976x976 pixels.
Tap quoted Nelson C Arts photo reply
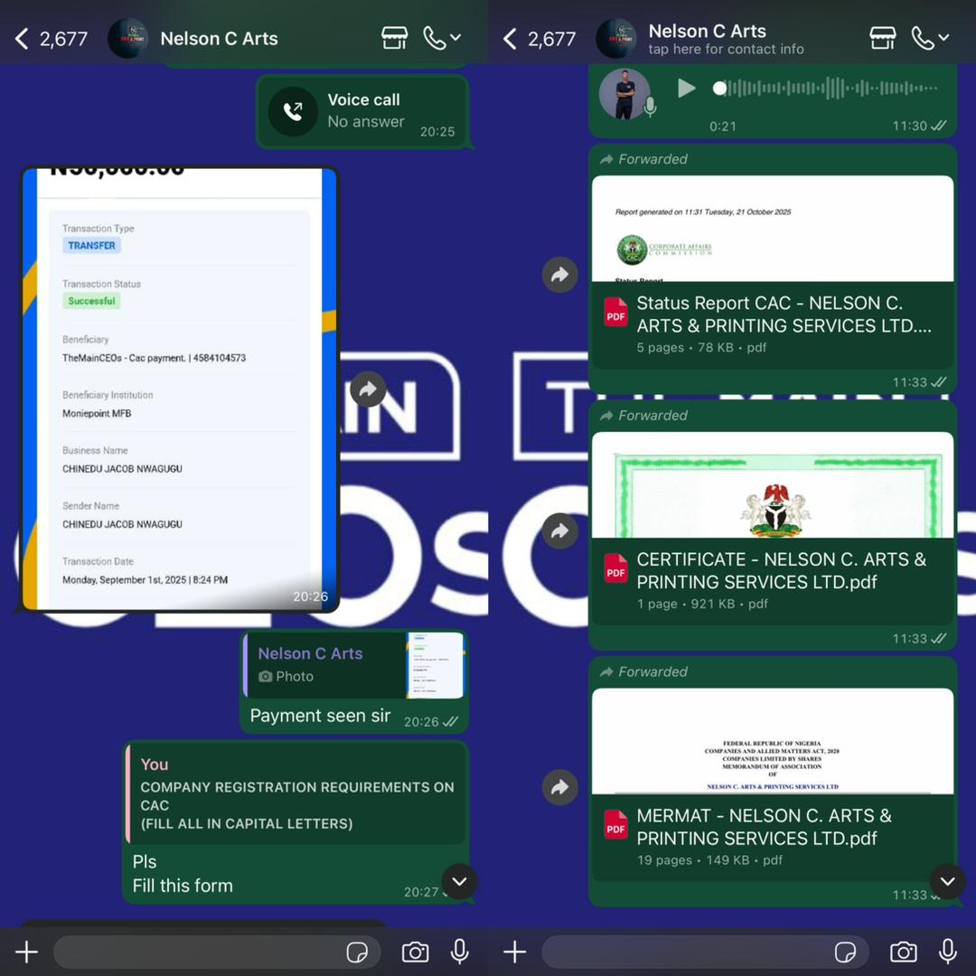coord(354,665)
